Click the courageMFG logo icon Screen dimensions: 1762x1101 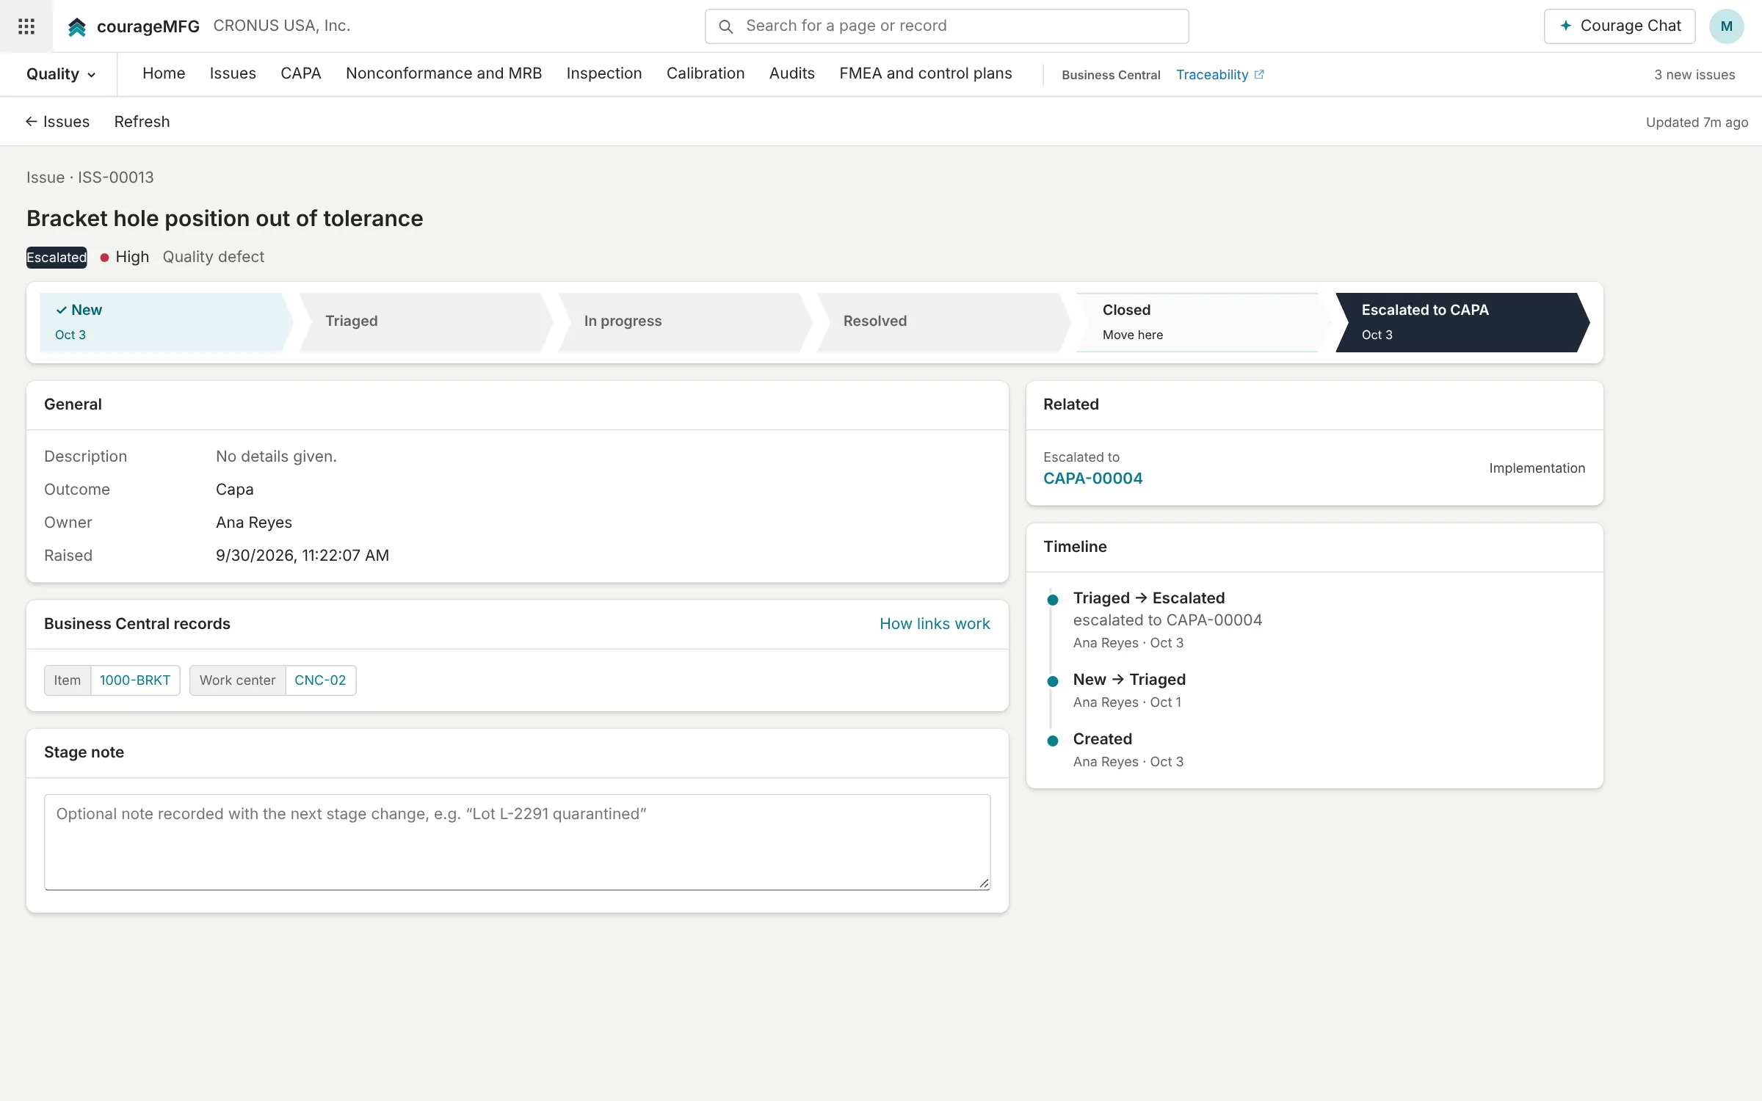[77, 27]
